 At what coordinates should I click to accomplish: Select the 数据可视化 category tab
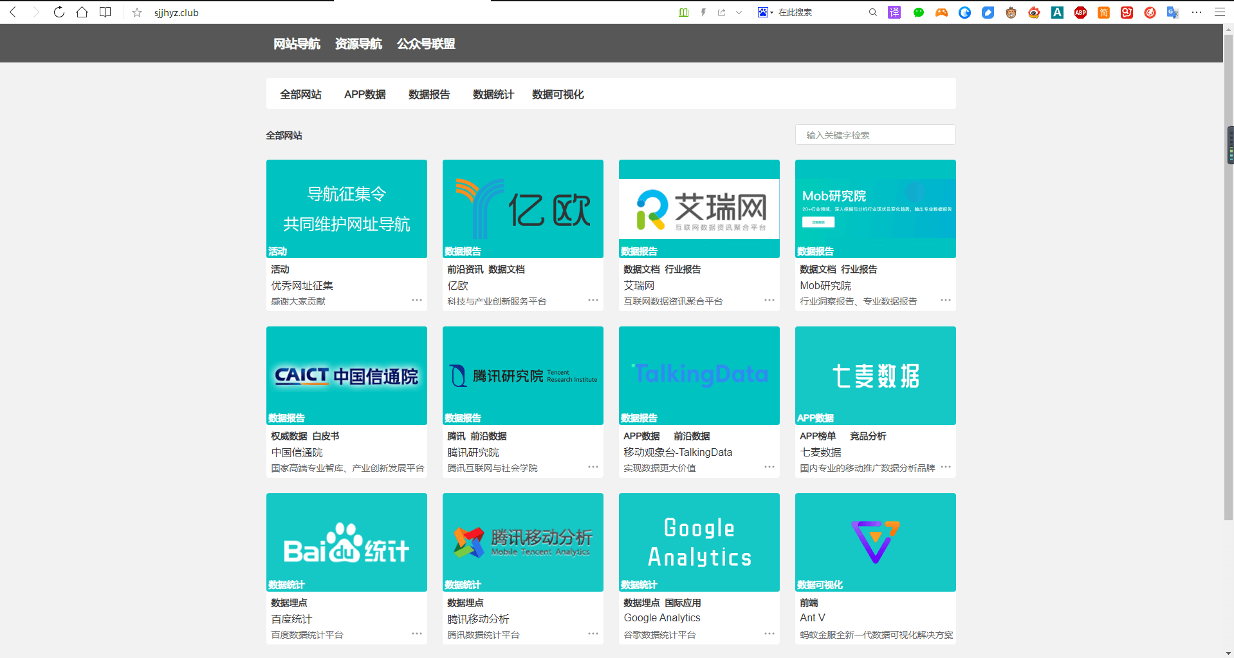pyautogui.click(x=558, y=95)
